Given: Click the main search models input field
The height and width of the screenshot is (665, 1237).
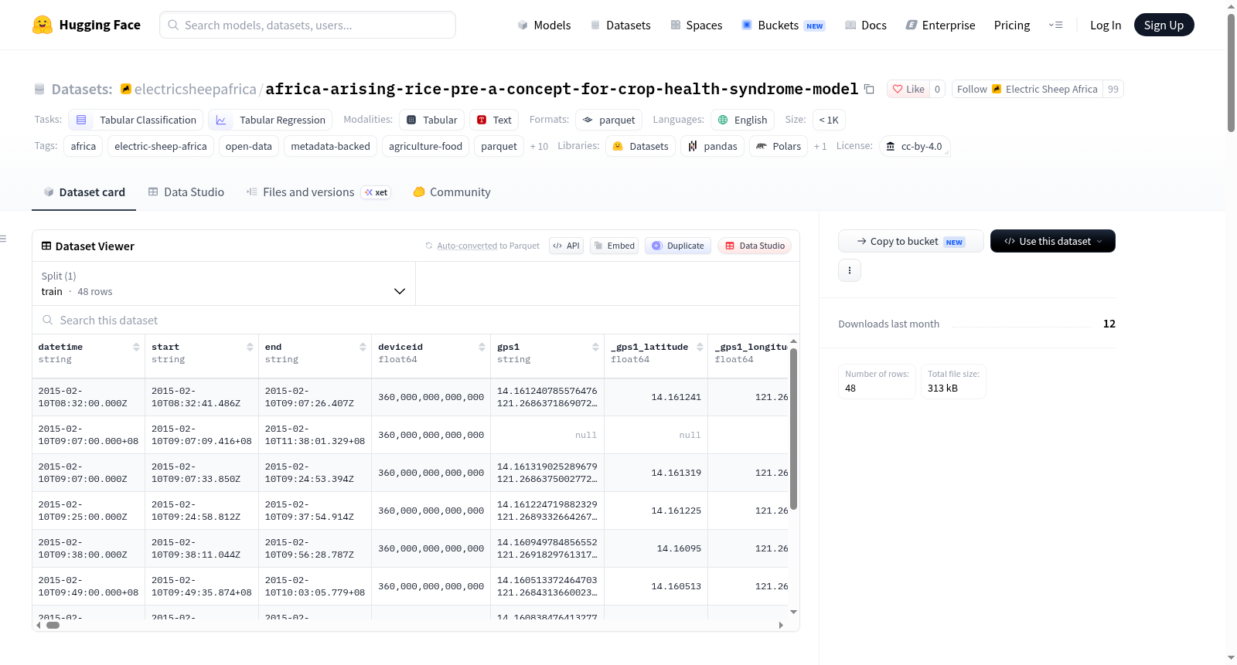Looking at the screenshot, I should point(308,25).
